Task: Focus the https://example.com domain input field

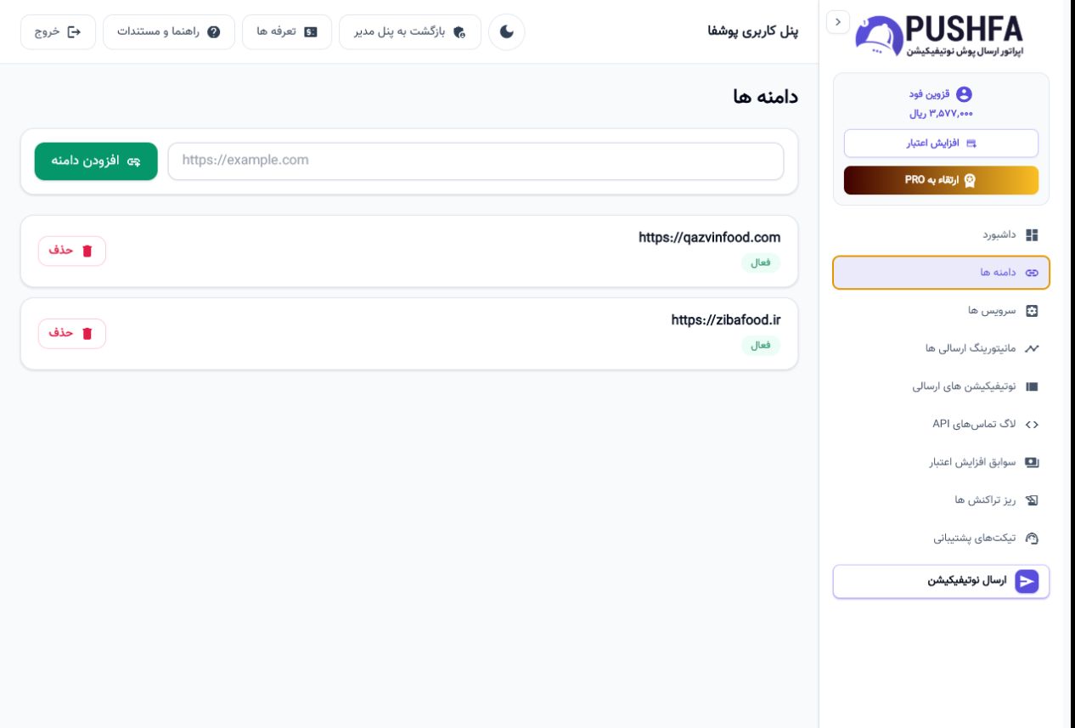Action: point(476,161)
